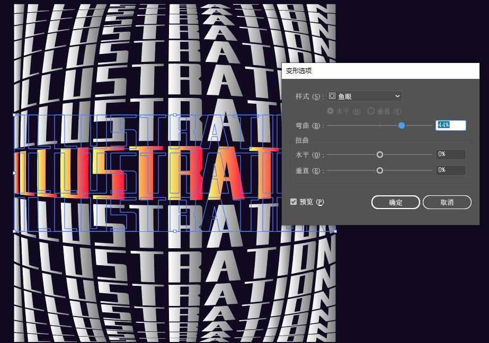Click the 扭曲 垂直 slider handle
This screenshot has width=489, height=343.
379,170
